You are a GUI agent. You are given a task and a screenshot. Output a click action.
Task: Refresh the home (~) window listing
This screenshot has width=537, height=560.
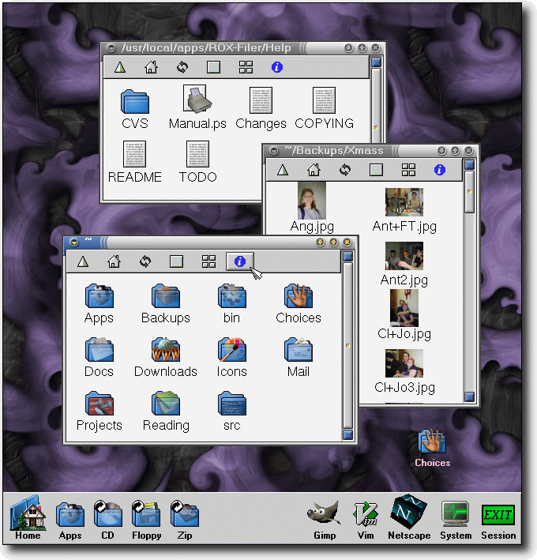click(x=145, y=261)
